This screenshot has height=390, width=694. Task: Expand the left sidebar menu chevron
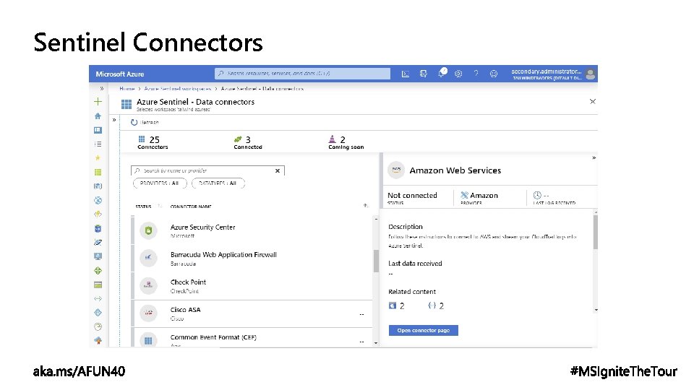(102, 88)
